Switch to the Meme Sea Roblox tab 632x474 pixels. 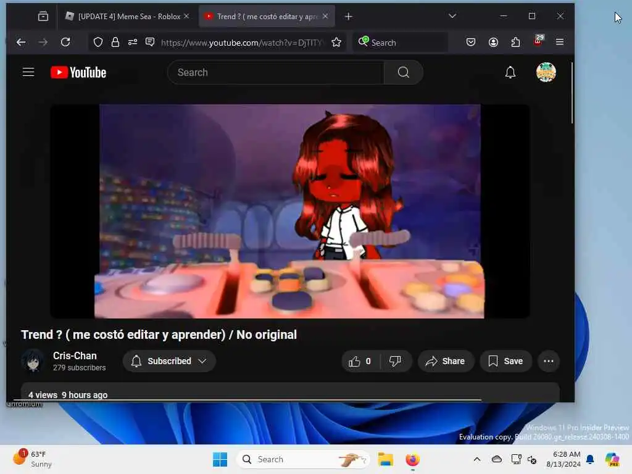(x=128, y=16)
